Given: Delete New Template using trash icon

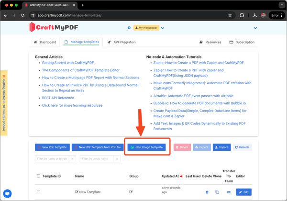Looking at the screenshot, I should tap(207, 192).
